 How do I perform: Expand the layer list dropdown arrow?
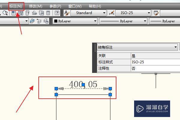pyautogui.click(x=26, y=21)
